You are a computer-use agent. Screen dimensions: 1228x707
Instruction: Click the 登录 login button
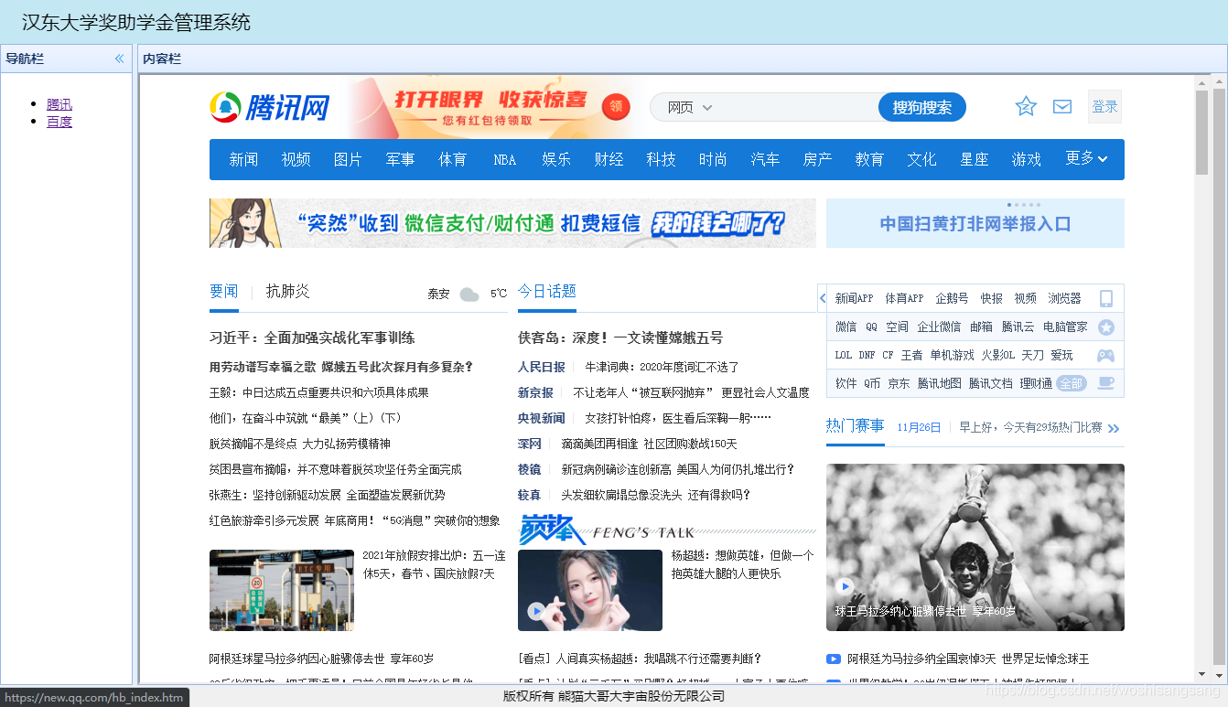click(x=1104, y=106)
